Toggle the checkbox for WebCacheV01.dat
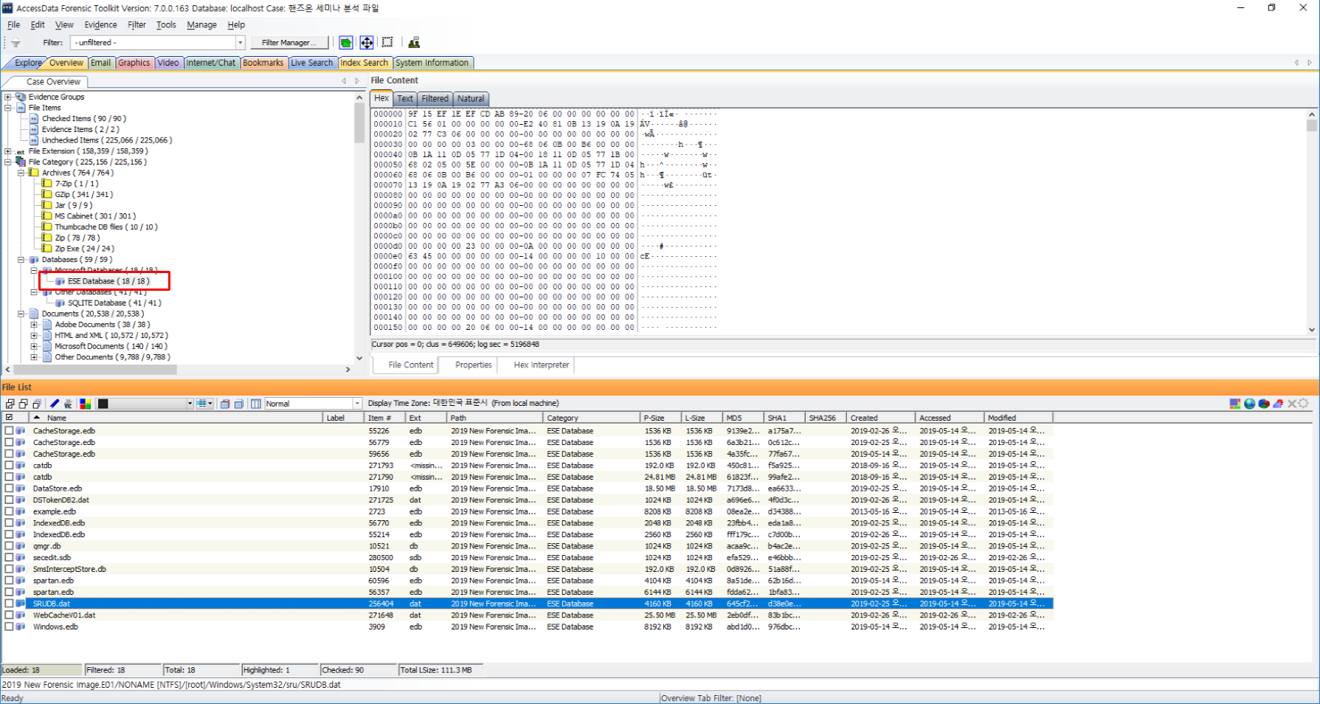Screen dimensions: 1320x704 (x=10, y=615)
